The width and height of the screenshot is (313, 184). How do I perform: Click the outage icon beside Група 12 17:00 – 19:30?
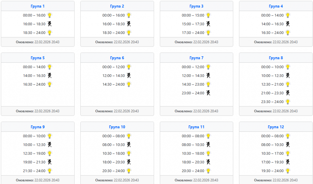288,162
